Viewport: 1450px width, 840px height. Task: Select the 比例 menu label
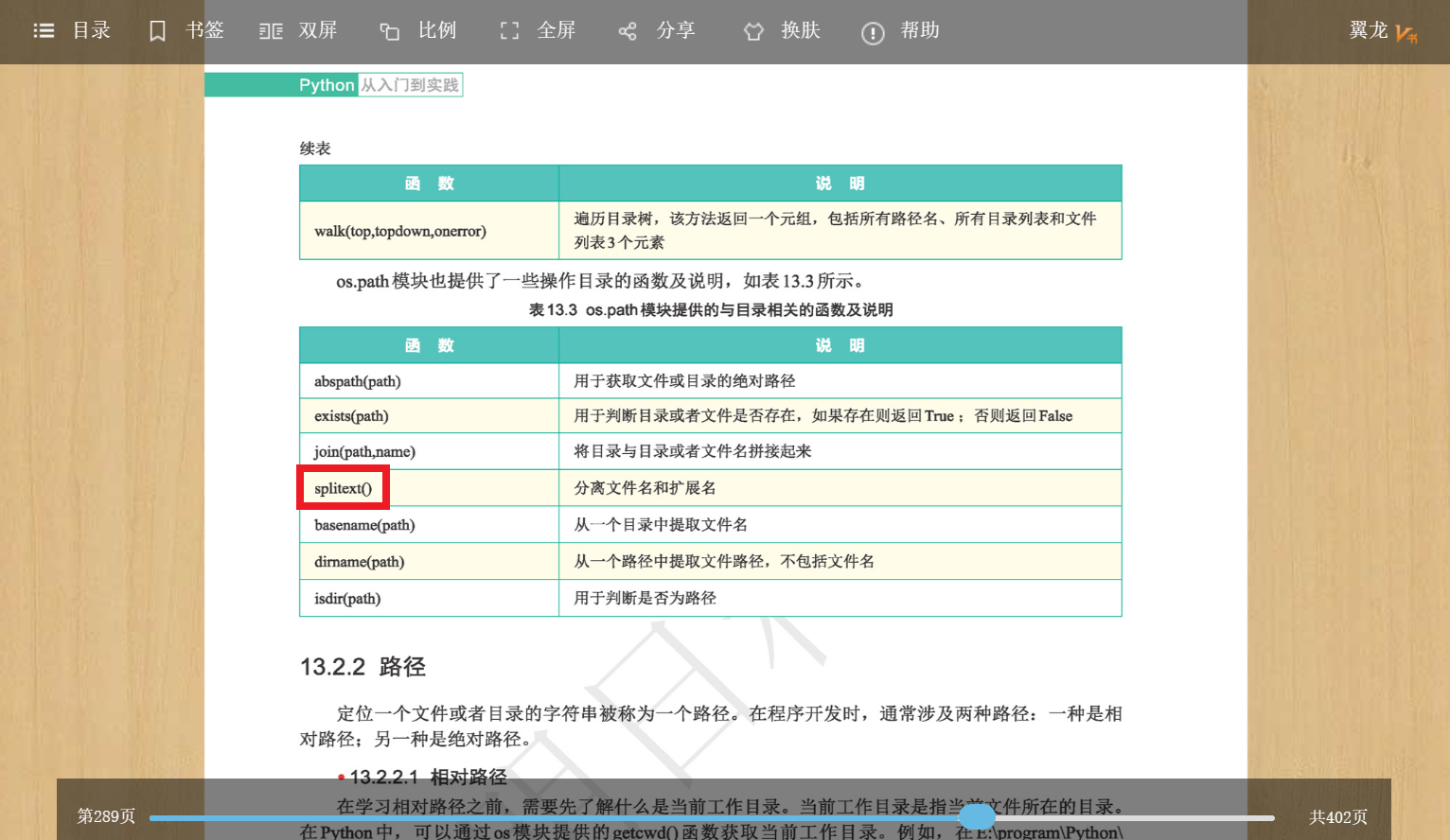point(437,30)
